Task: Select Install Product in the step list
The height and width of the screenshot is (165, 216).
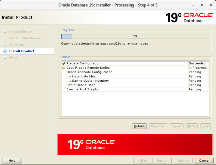Action: pos(22,51)
